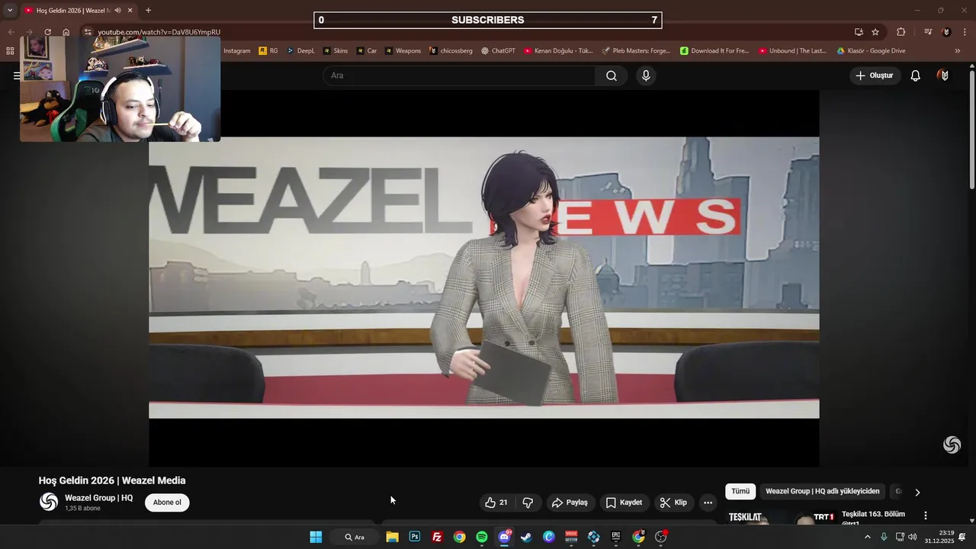This screenshot has height=549, width=976.
Task: Open OBS Studio from the taskbar
Action: [661, 537]
